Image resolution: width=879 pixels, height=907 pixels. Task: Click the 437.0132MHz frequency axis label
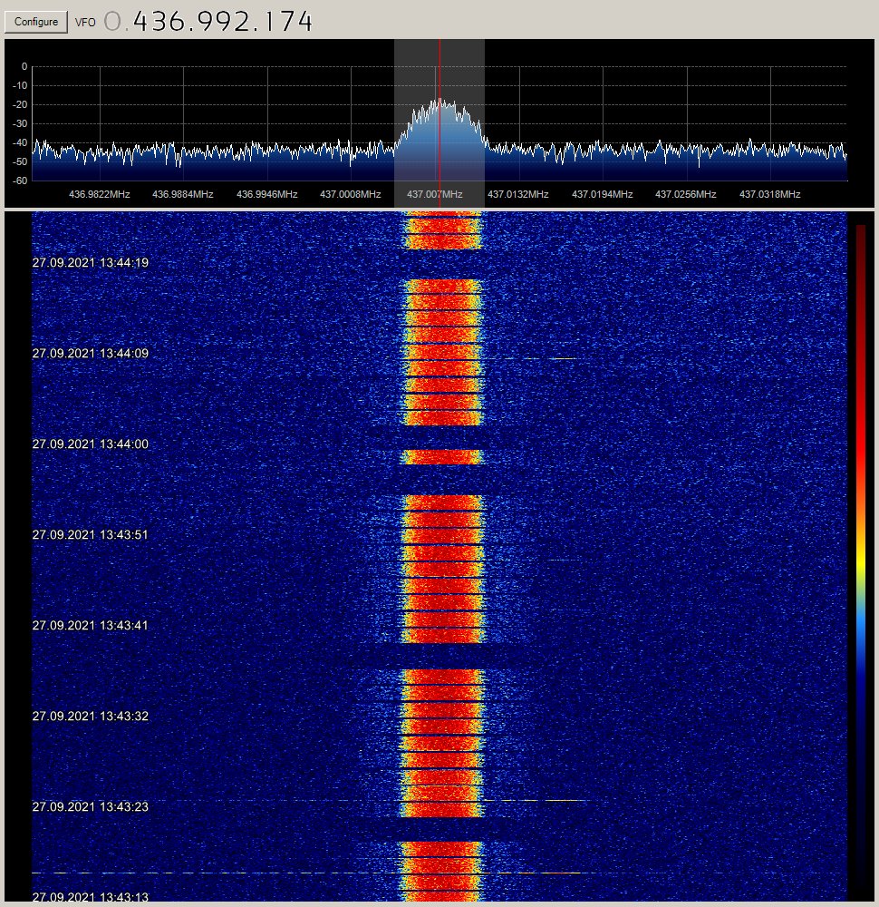pyautogui.click(x=517, y=194)
